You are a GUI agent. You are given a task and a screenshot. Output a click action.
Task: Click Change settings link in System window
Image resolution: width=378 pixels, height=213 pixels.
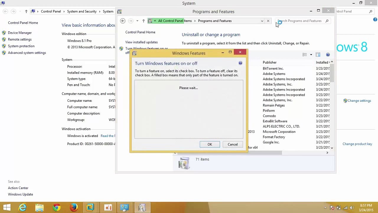(359, 101)
